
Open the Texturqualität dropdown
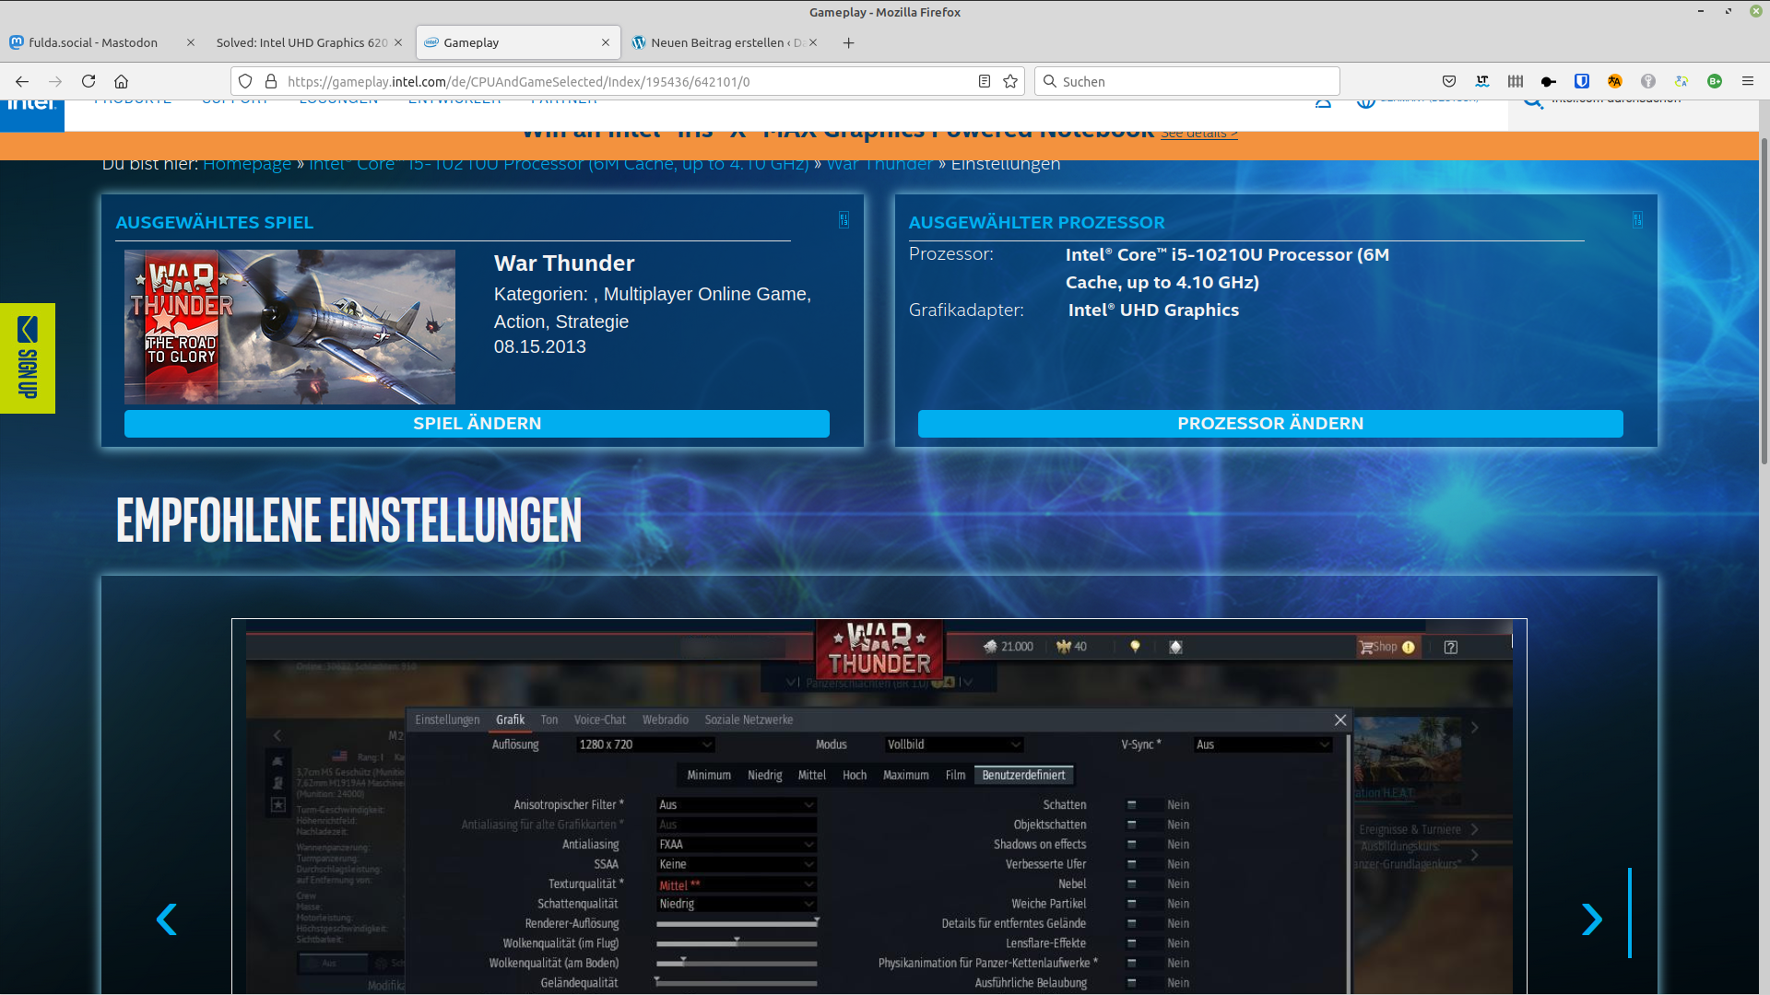737,884
